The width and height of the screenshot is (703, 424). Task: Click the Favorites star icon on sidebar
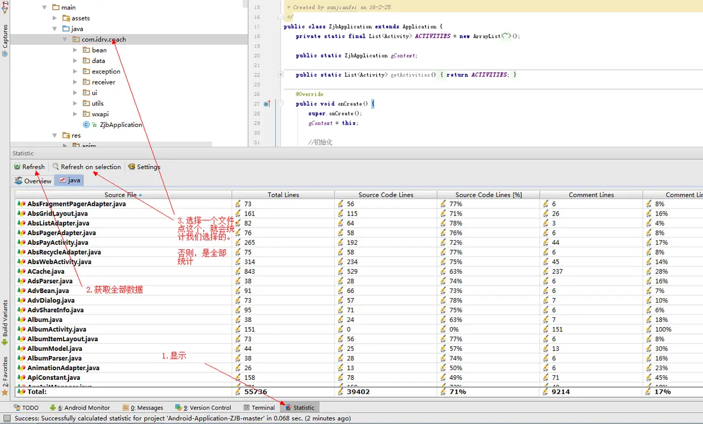pyautogui.click(x=5, y=392)
